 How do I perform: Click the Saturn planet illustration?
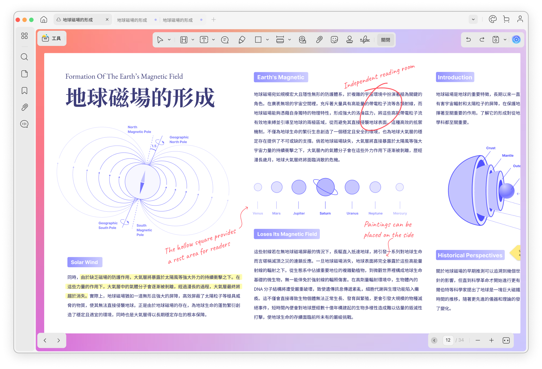325,187
